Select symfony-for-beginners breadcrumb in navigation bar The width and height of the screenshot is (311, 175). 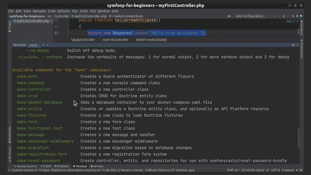[27, 16]
